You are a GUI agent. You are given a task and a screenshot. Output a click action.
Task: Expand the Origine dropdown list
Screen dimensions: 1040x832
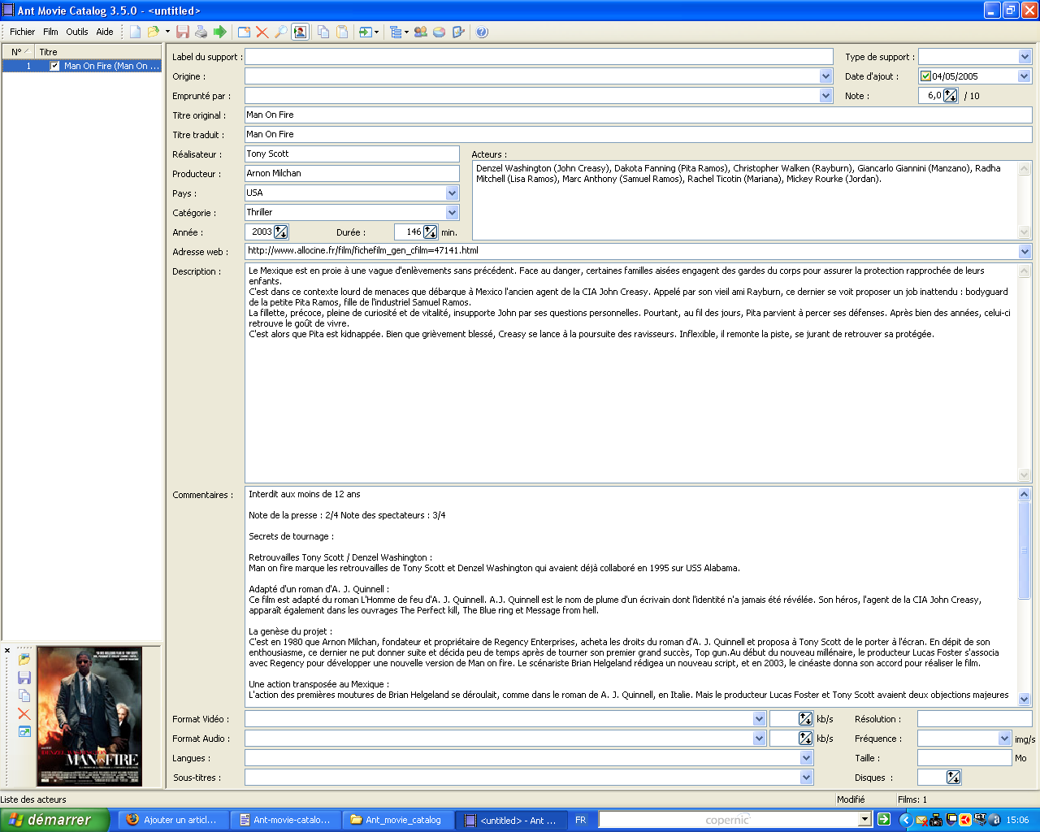(825, 76)
